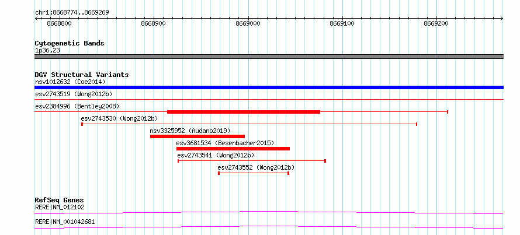
Task: Select the esv2743552 red variant line
Action: coord(254,173)
